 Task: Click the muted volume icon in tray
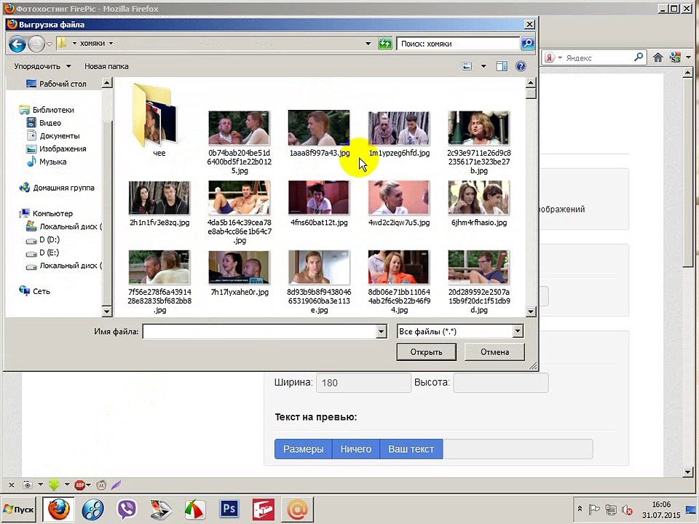(x=627, y=509)
